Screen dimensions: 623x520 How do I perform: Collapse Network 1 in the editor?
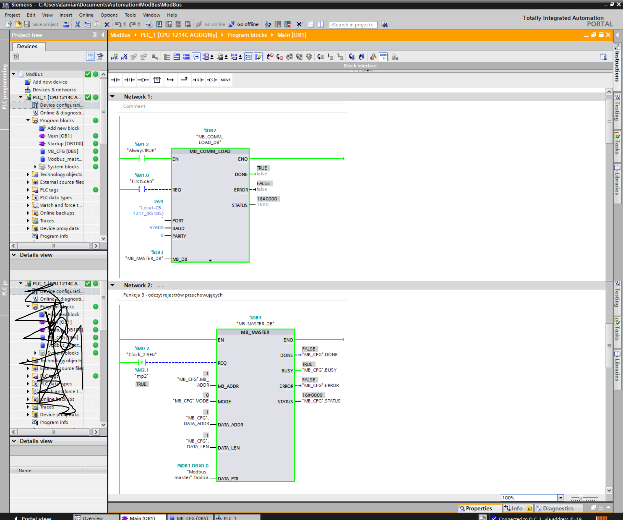coord(113,96)
